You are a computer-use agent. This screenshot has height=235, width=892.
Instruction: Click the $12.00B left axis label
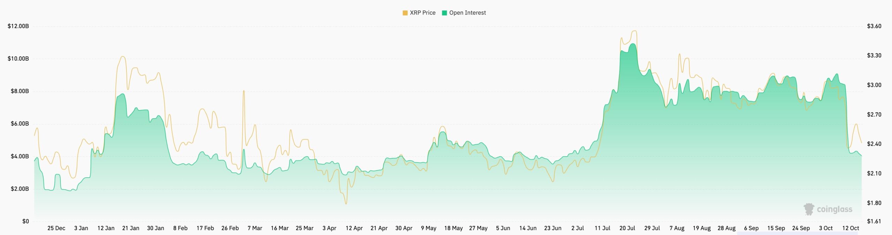pos(18,26)
